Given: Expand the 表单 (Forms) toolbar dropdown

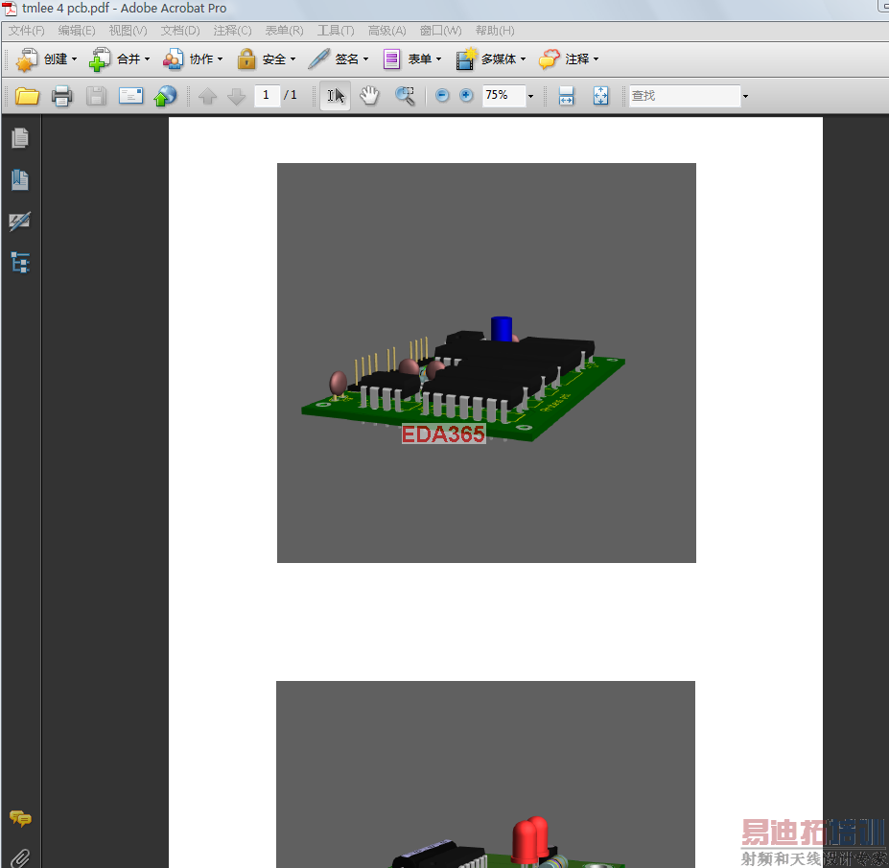Looking at the screenshot, I should pyautogui.click(x=438, y=59).
